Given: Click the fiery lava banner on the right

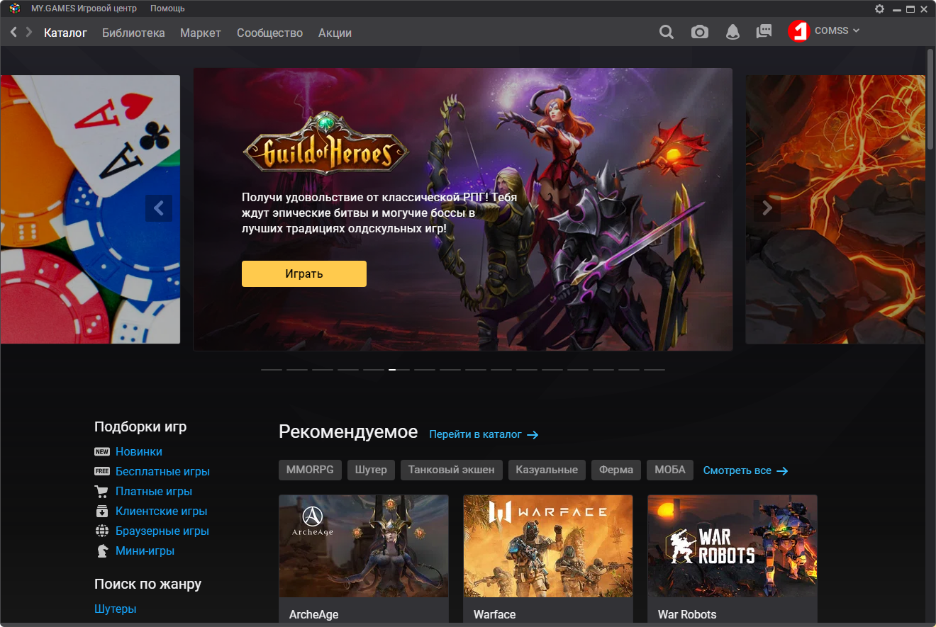Looking at the screenshot, I should click(x=835, y=209).
